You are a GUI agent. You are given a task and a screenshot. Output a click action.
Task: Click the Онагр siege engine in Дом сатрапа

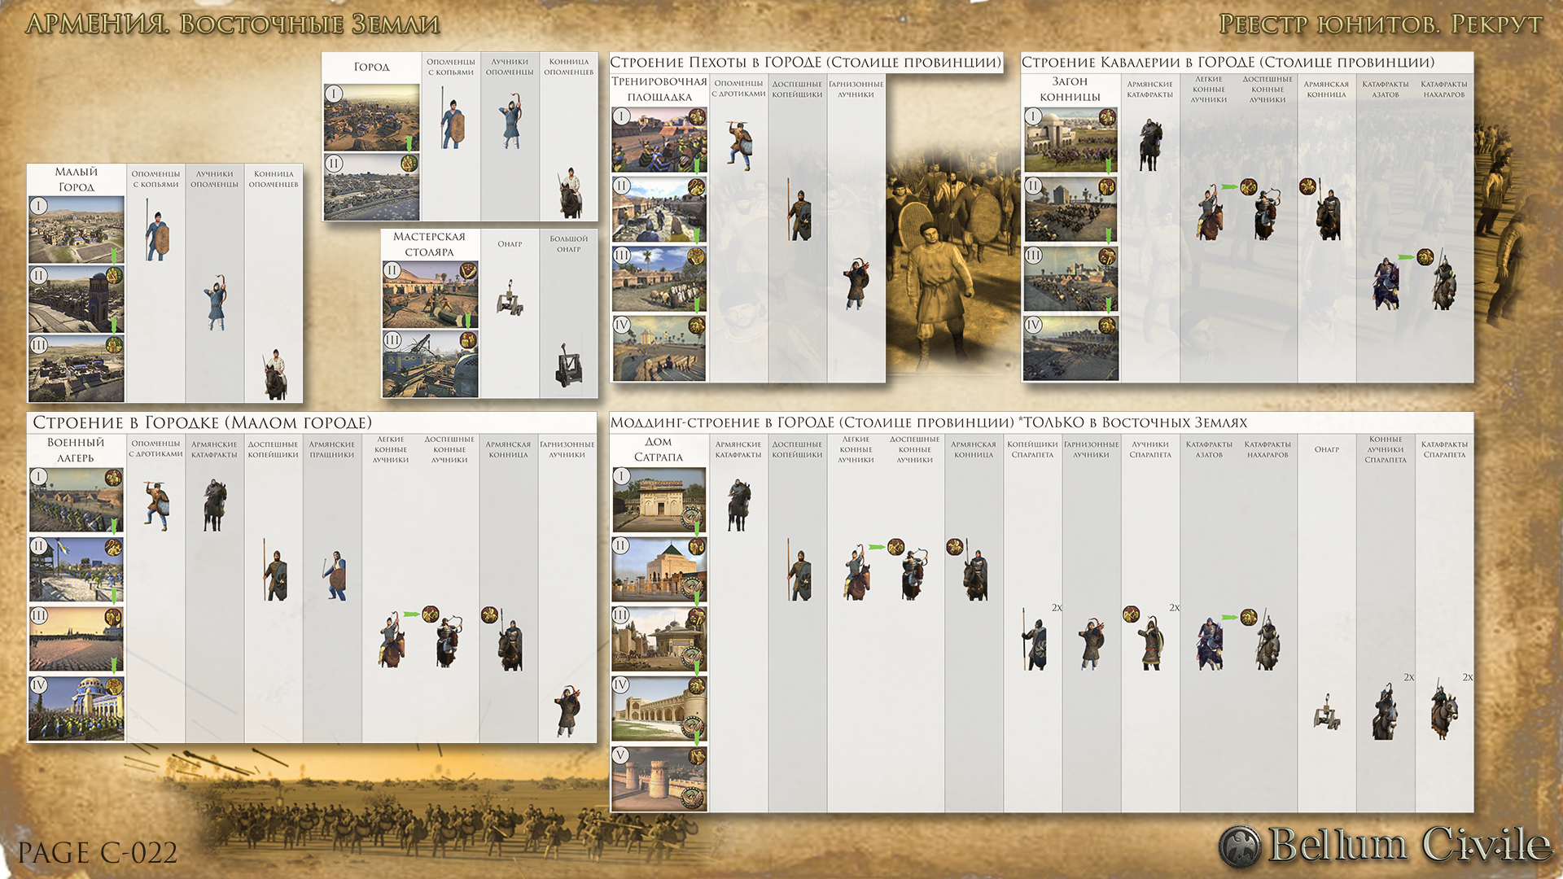coord(1327,711)
